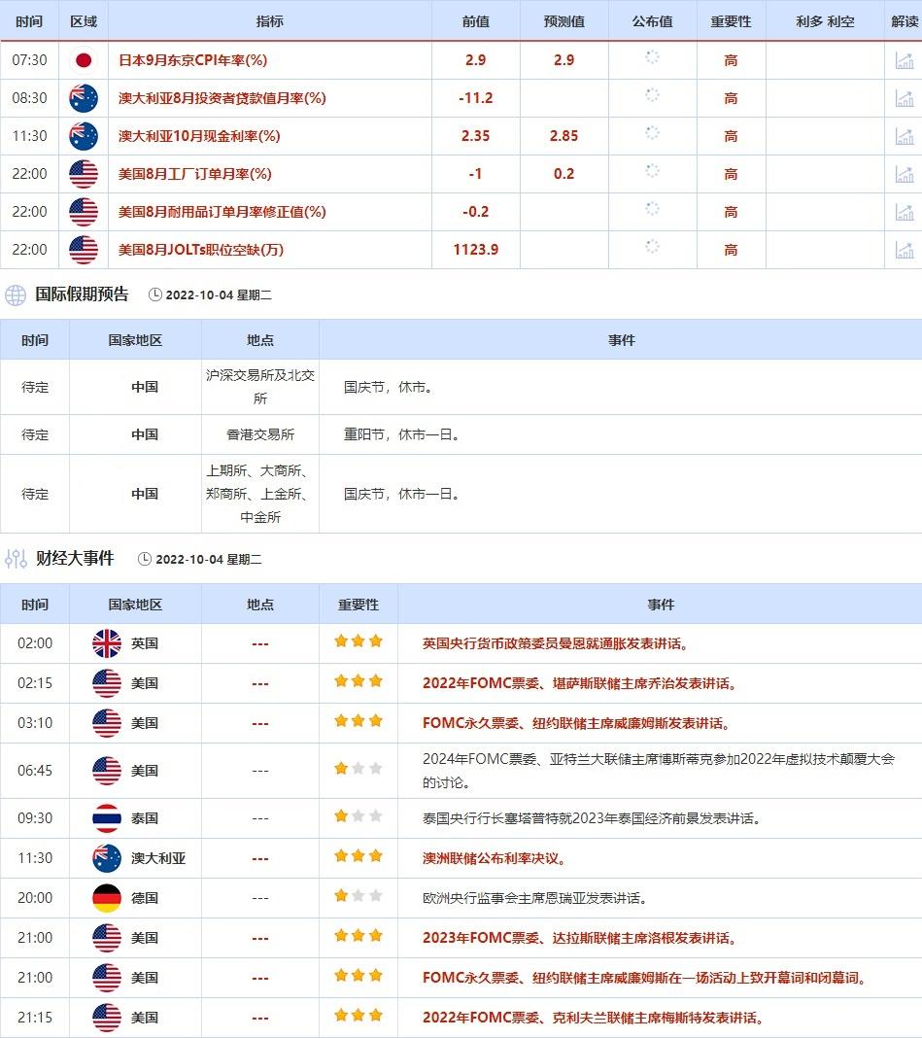Image resolution: width=922 pixels, height=1038 pixels.
Task: Click the globe icon beside 国际假期预告
Action: [16, 294]
